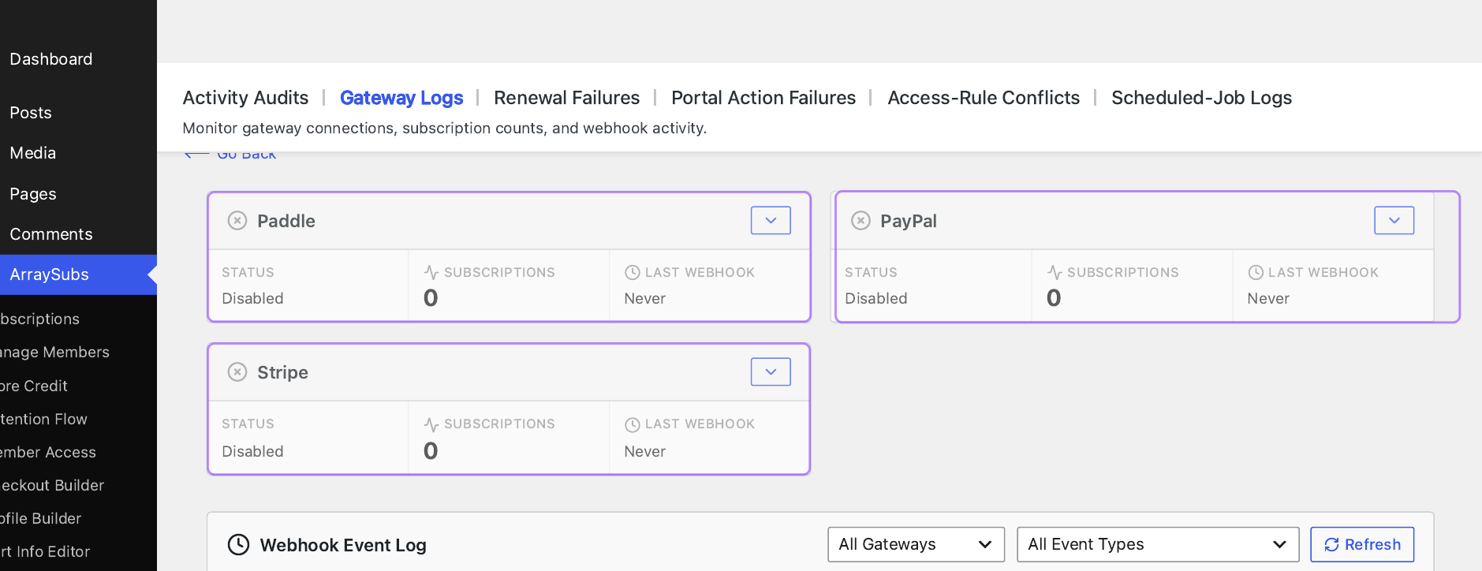This screenshot has height=571, width=1482.
Task: Go to the Portal Action Failures tab
Action: tap(763, 98)
